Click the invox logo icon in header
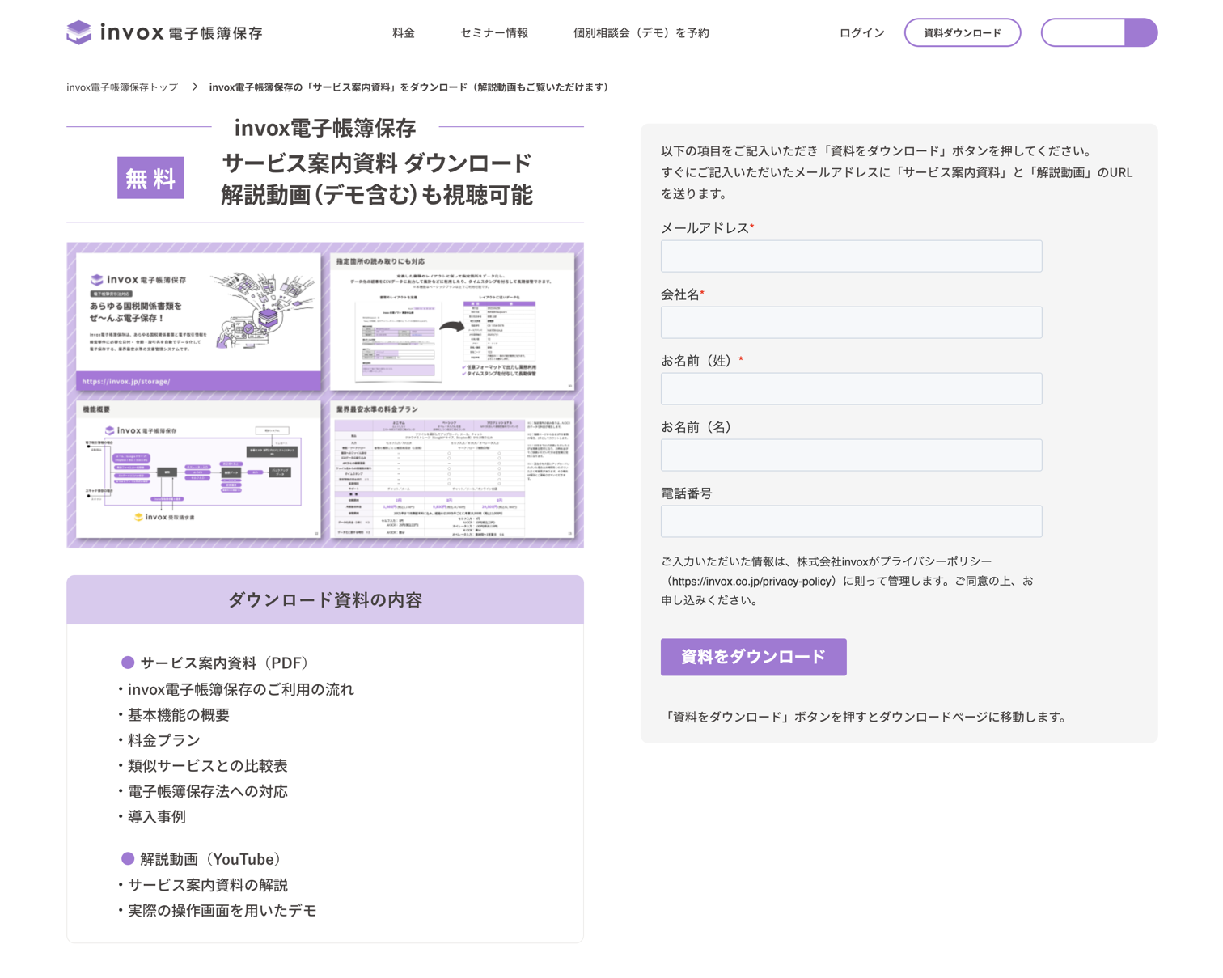 78,32
